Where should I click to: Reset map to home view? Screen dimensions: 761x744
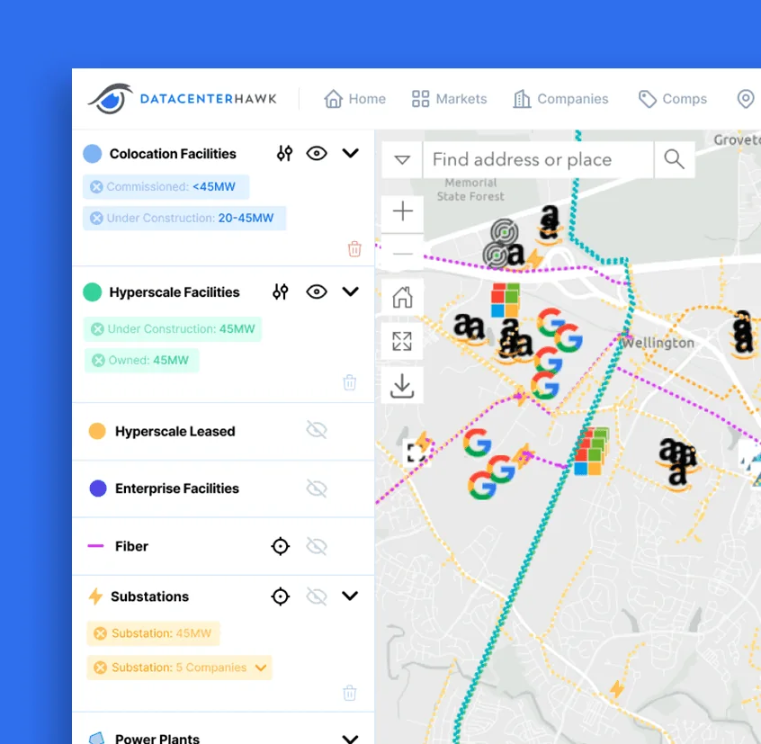coord(402,298)
